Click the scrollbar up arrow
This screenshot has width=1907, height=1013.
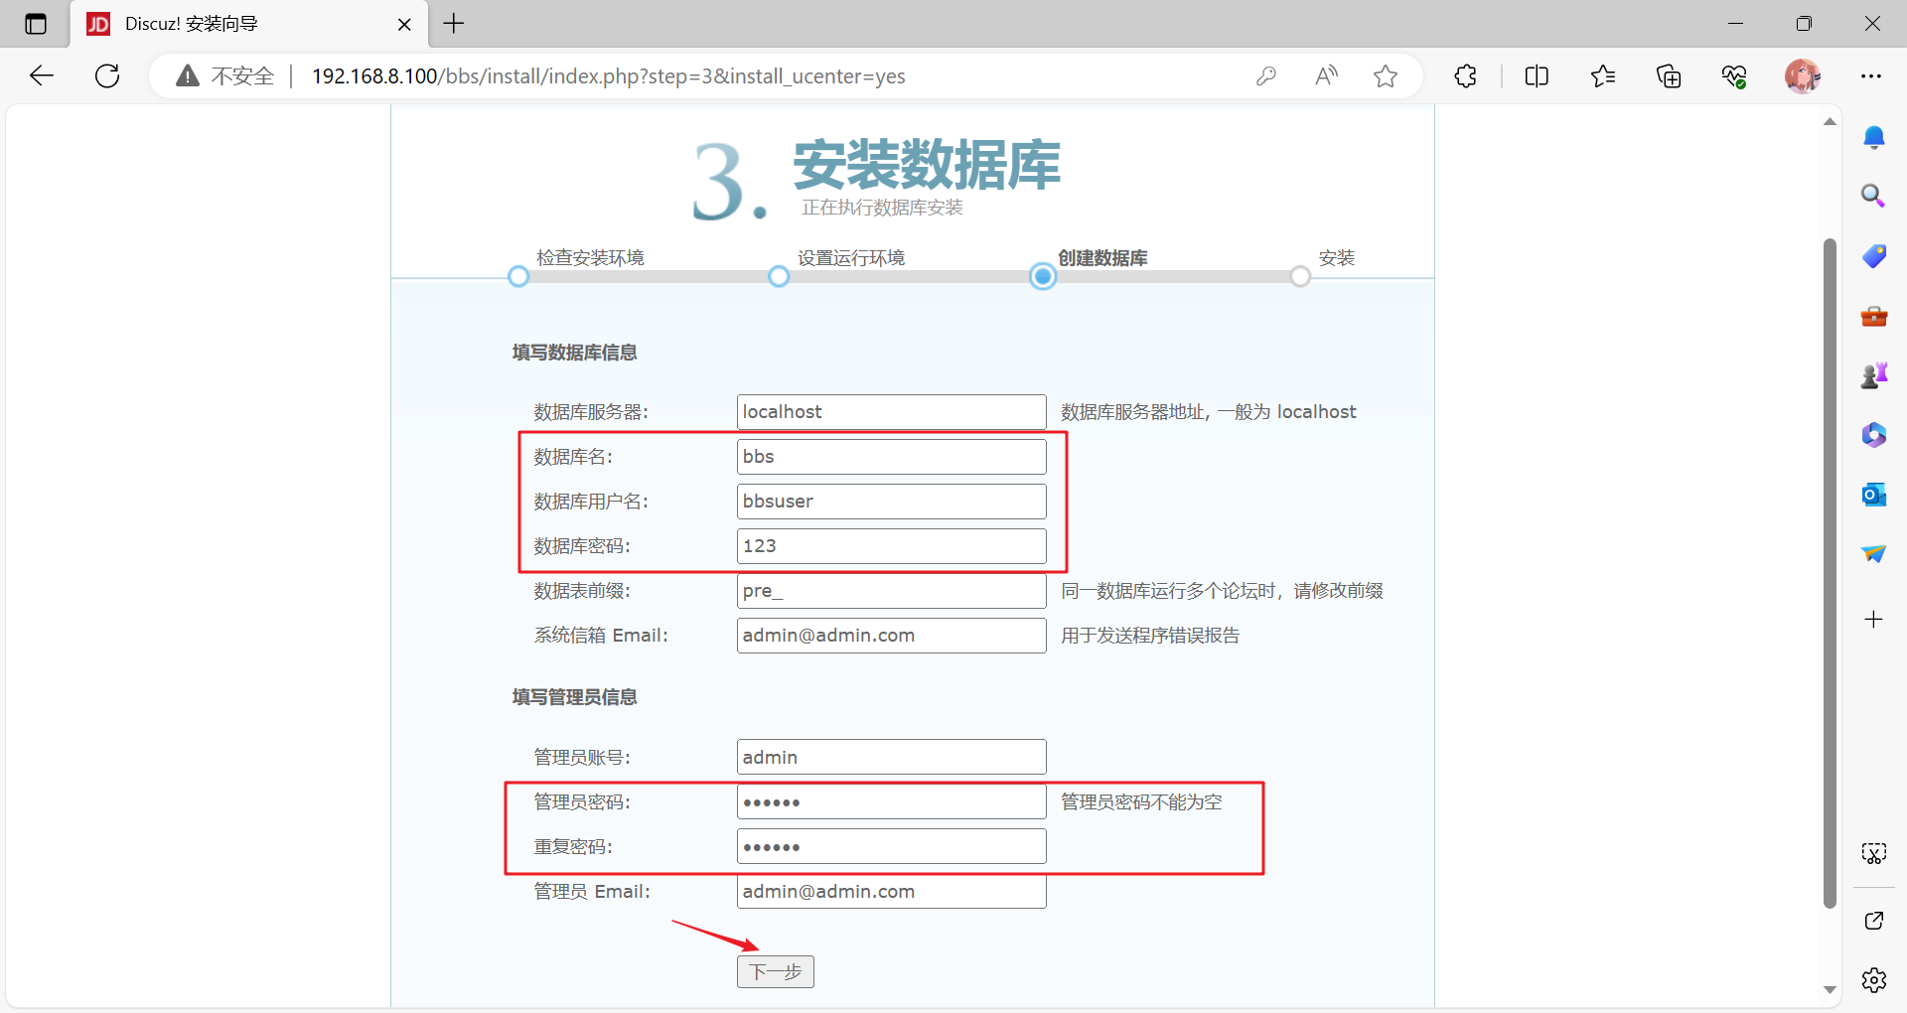click(1830, 122)
